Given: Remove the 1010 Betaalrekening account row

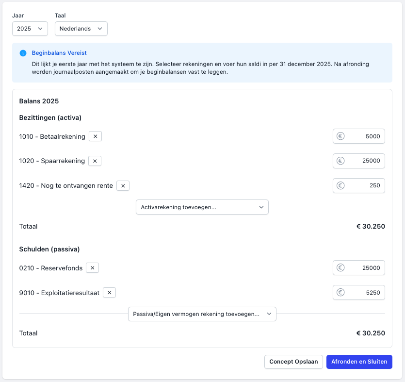Looking at the screenshot, I should (x=95, y=136).
